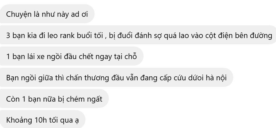
Task: Click the "1 bạn lái xe" message bubble
Action: pyautogui.click(x=71, y=56)
